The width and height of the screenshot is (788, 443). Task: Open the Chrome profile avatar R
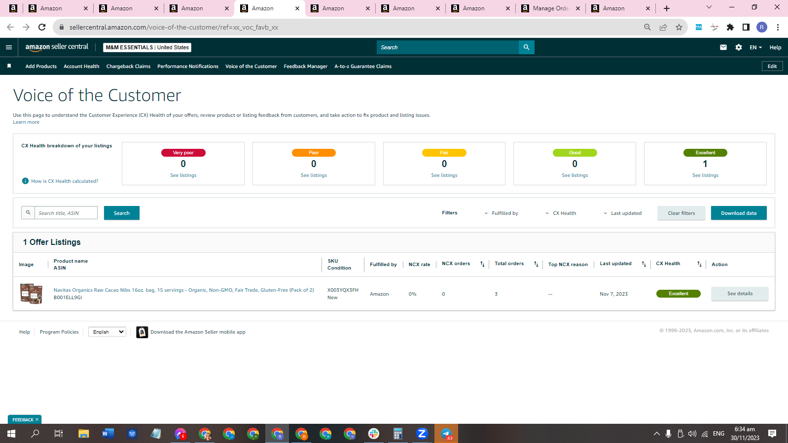[x=762, y=27]
